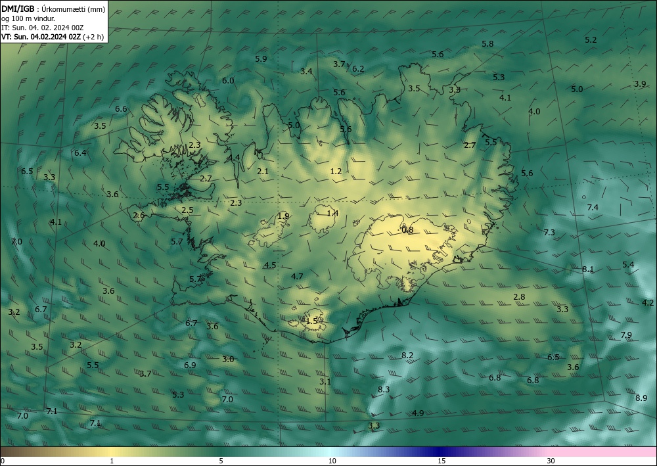
Task: Select the 'IT: Sun. 04. 02. 2024 00Z' line
Action: [x=42, y=28]
